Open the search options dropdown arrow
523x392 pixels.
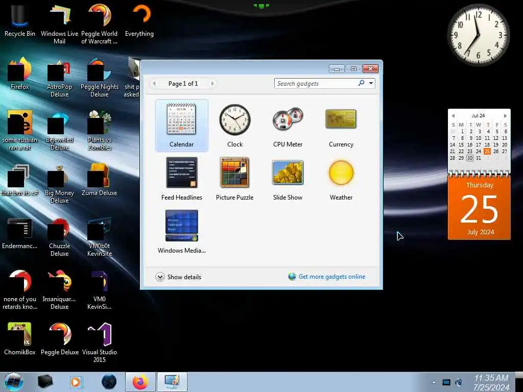[x=371, y=83]
